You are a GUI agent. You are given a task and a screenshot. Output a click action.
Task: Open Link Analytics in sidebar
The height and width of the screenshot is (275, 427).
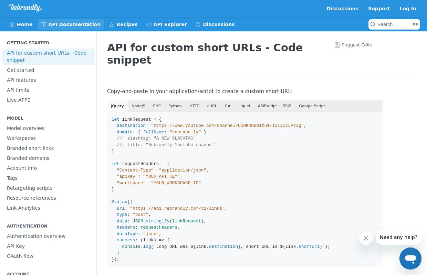click(x=48, y=208)
